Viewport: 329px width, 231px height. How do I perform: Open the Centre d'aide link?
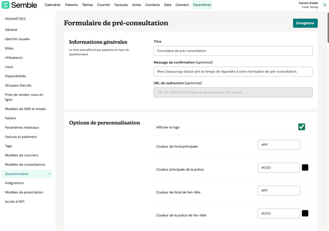pyautogui.click(x=308, y=3)
